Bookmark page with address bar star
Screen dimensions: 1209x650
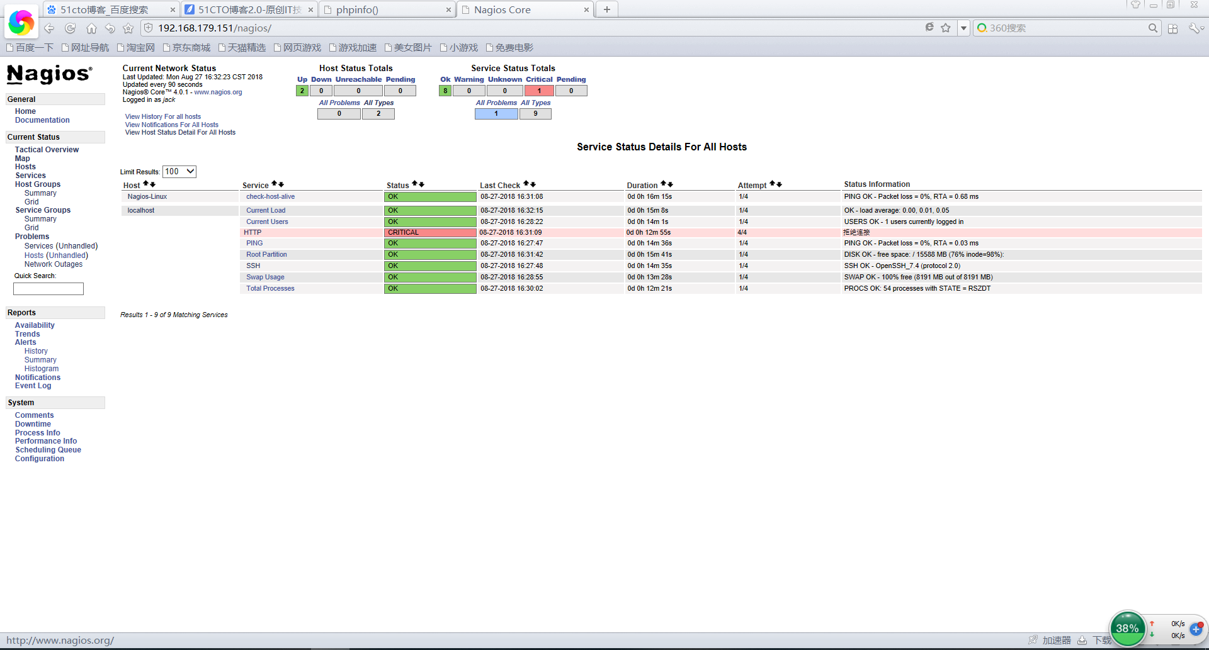click(x=946, y=28)
